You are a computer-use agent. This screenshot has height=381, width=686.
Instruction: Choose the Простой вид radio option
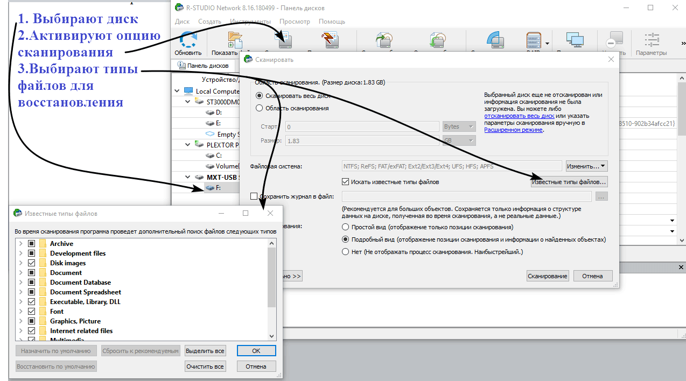(x=346, y=227)
